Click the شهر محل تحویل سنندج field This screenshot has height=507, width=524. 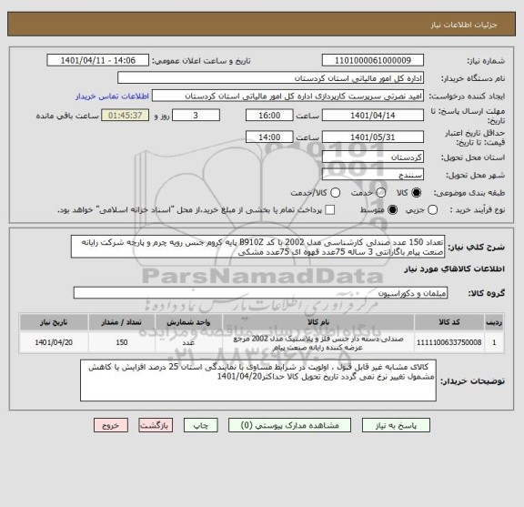[373, 175]
